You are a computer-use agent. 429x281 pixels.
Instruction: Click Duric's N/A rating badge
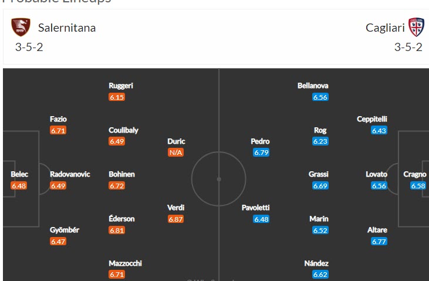tap(176, 153)
